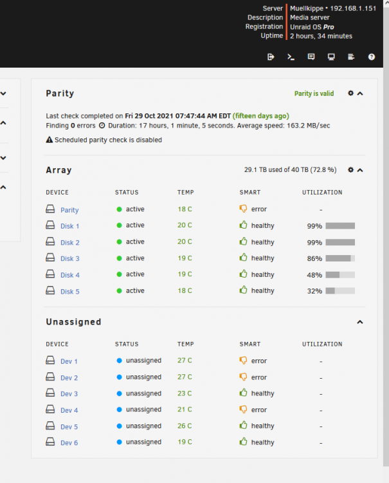Collapse the Array section chevron
Screen dimensions: 389x483
pyautogui.click(x=360, y=170)
